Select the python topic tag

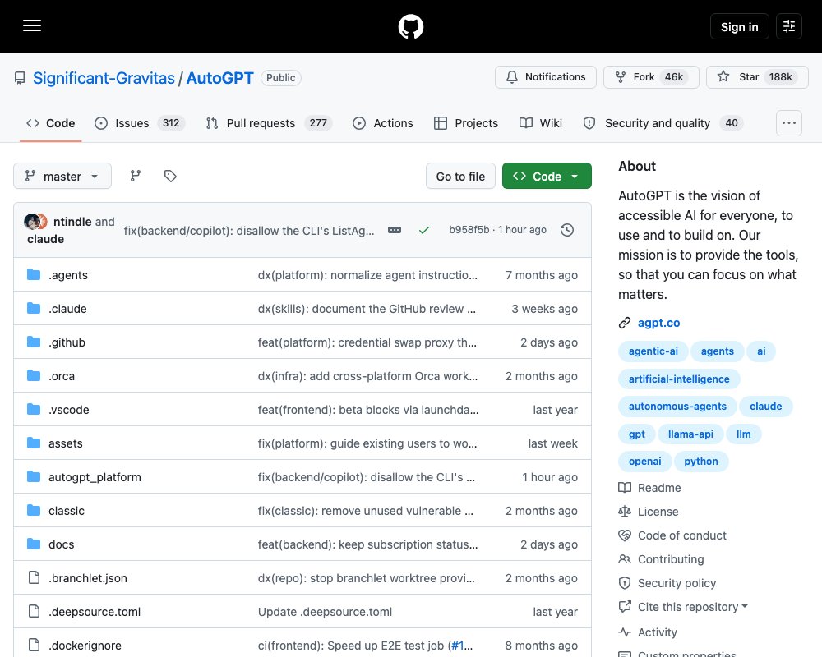coord(701,462)
